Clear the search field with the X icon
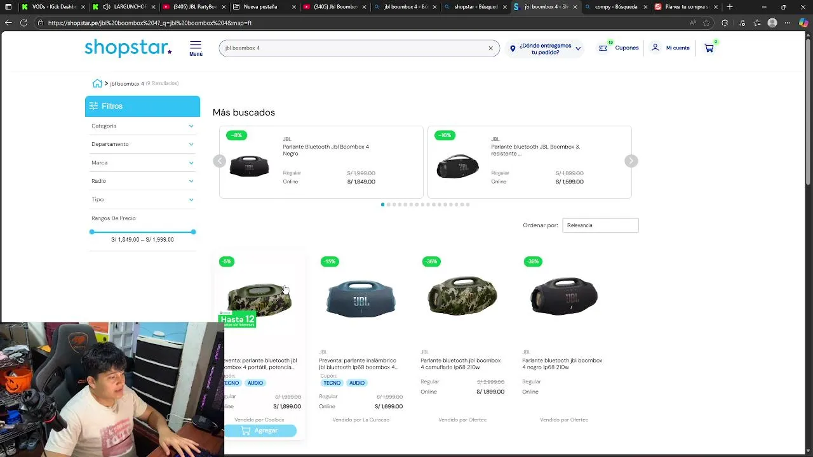 490,48
